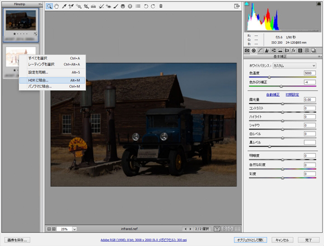Click the 色温度 value field 5000
The height and width of the screenshot is (246, 324).
[x=310, y=73]
